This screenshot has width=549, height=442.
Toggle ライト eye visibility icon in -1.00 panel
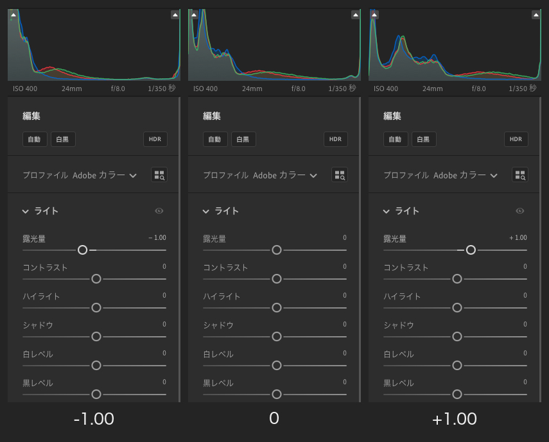pos(159,211)
